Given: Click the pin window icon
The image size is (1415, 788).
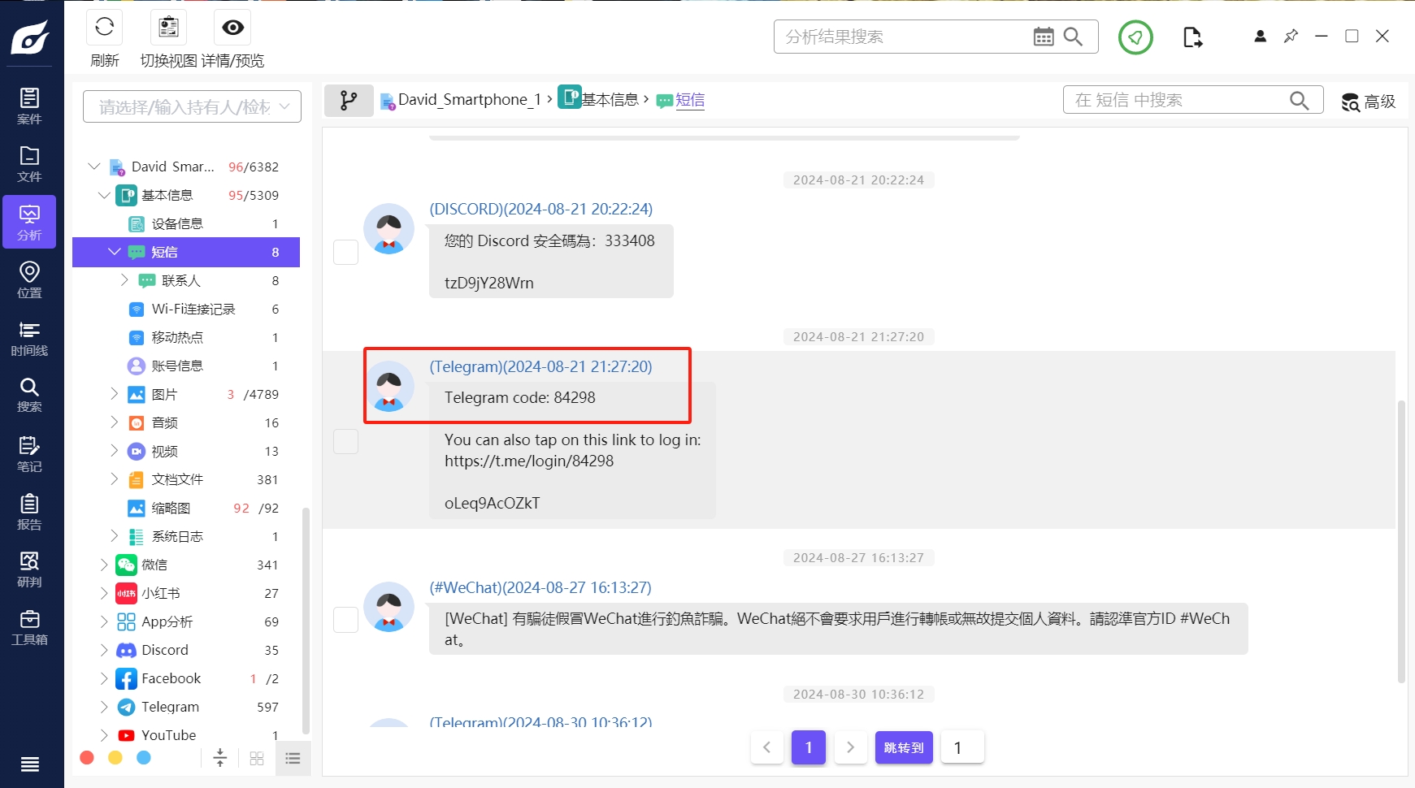Looking at the screenshot, I should pos(1291,36).
